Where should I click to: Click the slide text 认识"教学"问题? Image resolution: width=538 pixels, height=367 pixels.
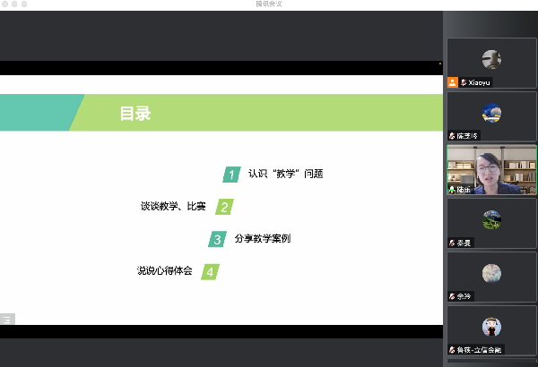[285, 174]
